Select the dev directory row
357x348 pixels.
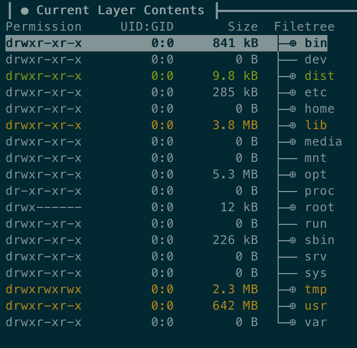166,60
